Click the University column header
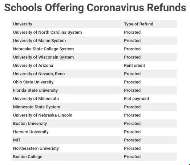 (23, 24)
